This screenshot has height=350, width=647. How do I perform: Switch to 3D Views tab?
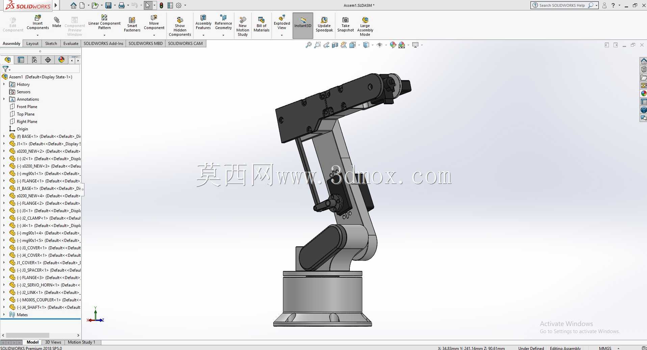53,342
